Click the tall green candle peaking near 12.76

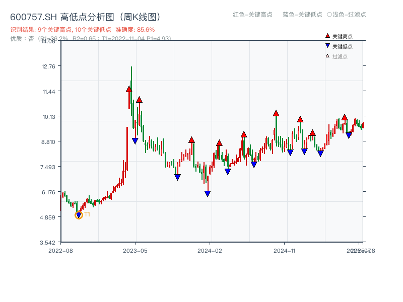click(x=131, y=91)
